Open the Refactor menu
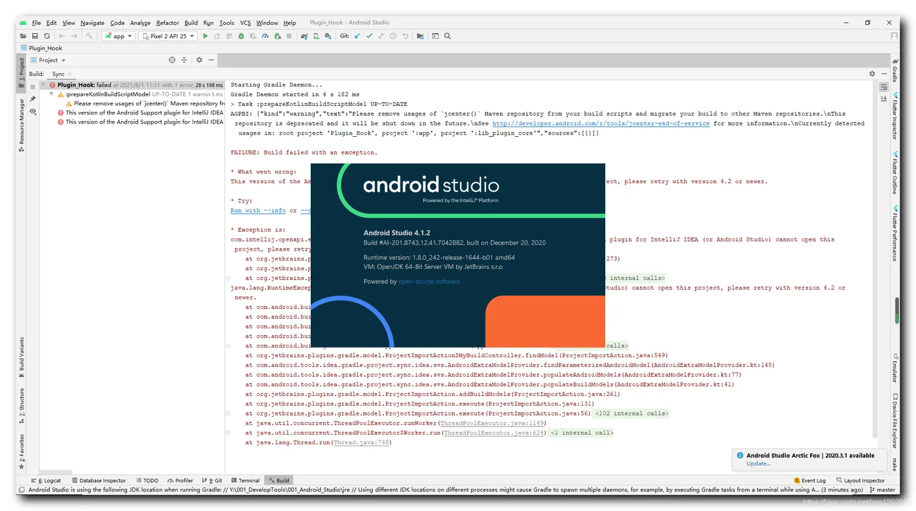Viewport: 916px width, 511px height. click(167, 23)
